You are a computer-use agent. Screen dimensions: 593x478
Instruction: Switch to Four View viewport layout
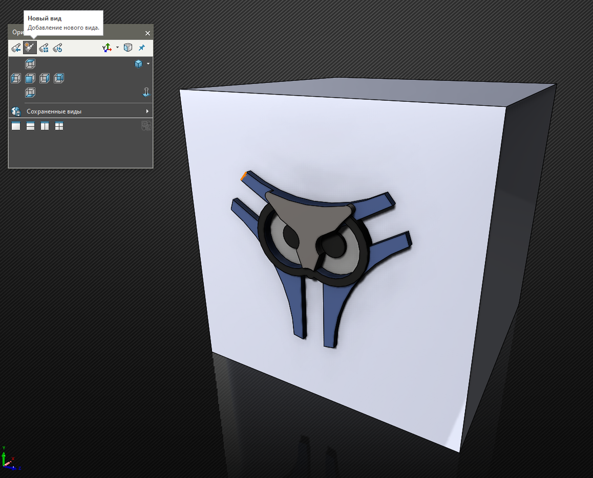click(x=59, y=126)
